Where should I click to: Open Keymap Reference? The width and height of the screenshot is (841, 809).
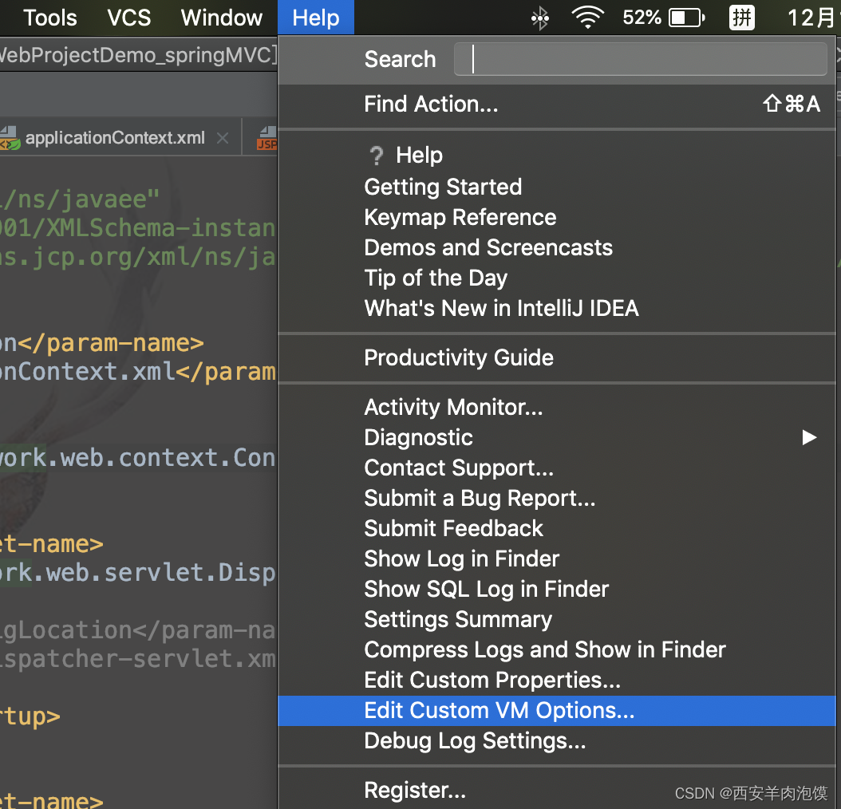pyautogui.click(x=557, y=217)
